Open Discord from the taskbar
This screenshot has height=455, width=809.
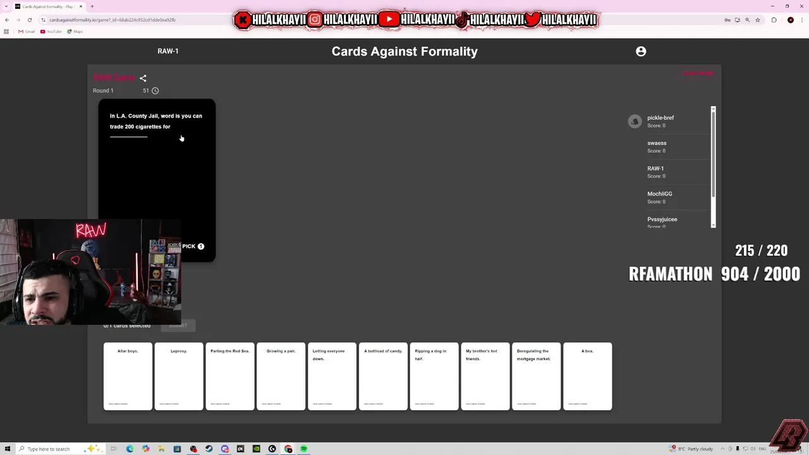(x=224, y=449)
